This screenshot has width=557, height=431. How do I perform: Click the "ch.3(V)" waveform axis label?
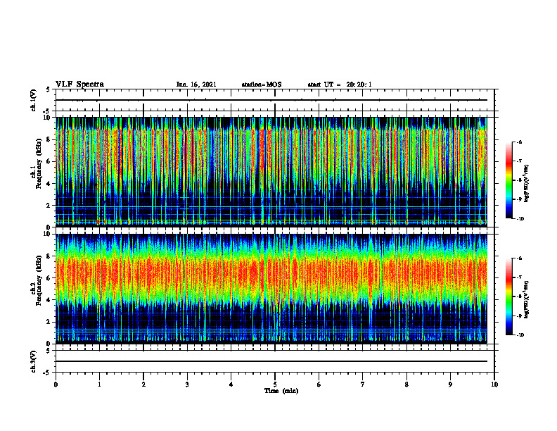(33, 361)
